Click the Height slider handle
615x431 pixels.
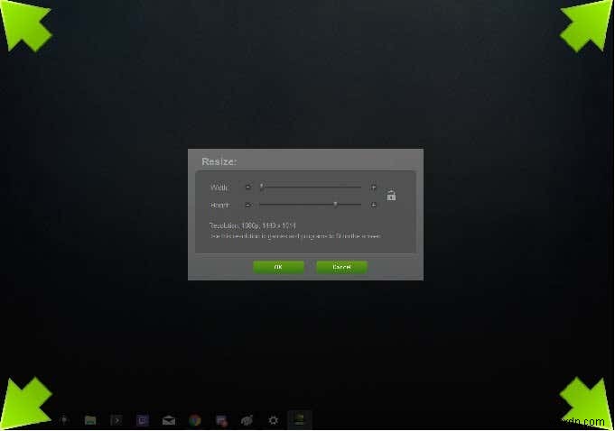335,204
